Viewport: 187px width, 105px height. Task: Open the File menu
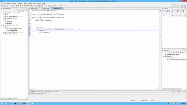[1, 3]
